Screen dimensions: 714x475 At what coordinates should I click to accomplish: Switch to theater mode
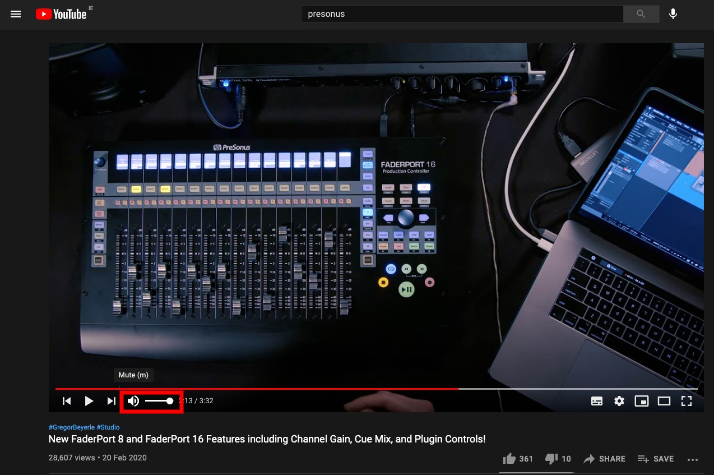(x=664, y=401)
